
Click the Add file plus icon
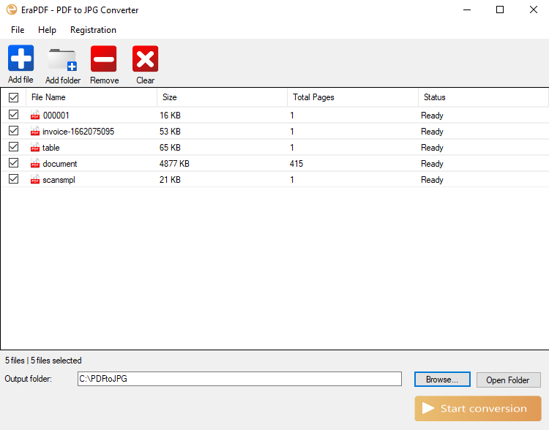(x=20, y=58)
